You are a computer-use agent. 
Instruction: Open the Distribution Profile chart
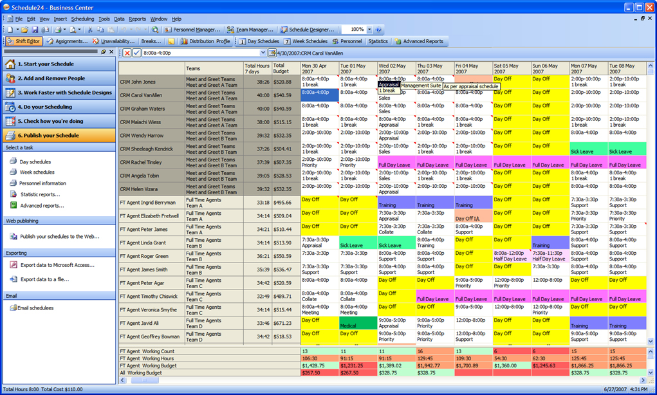(x=205, y=41)
